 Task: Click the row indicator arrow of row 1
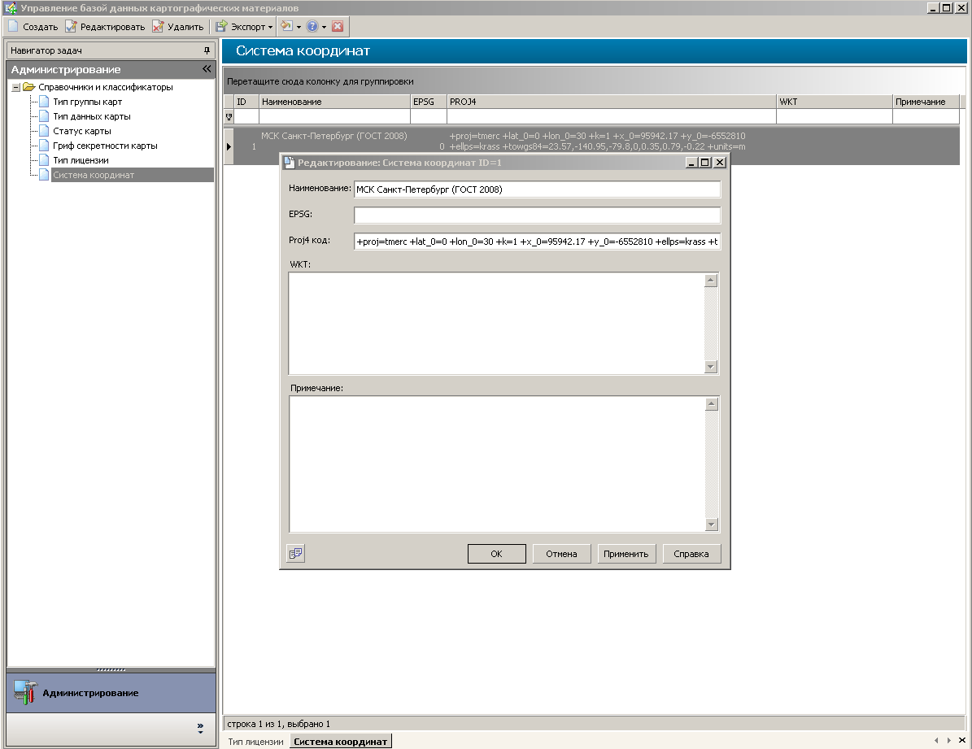[229, 146]
